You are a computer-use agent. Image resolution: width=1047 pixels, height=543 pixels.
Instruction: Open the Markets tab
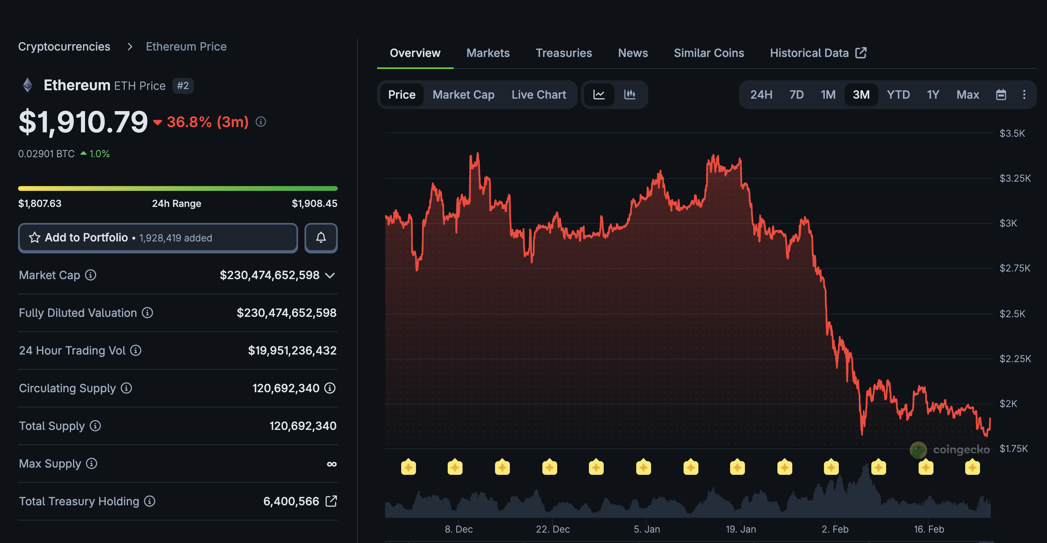[x=488, y=53]
